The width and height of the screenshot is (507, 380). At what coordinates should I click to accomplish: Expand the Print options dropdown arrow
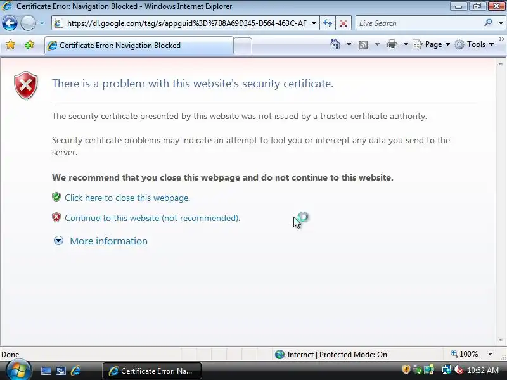406,44
